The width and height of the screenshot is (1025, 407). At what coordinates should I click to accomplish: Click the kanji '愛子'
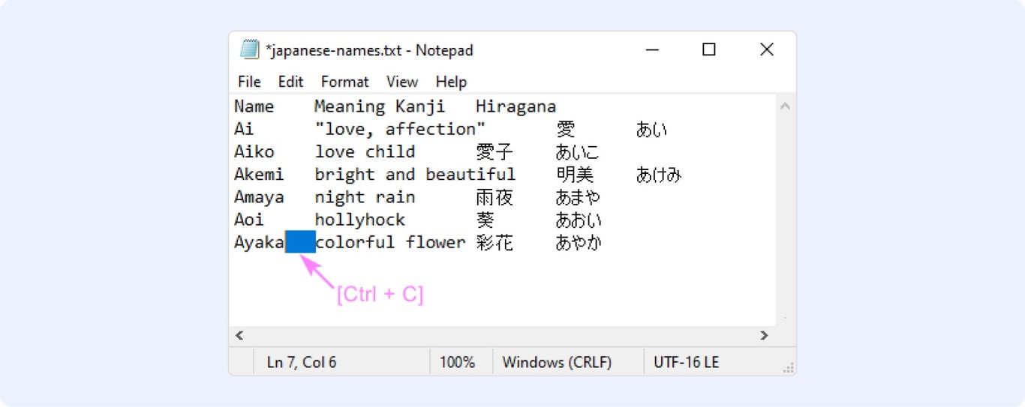[x=494, y=152]
